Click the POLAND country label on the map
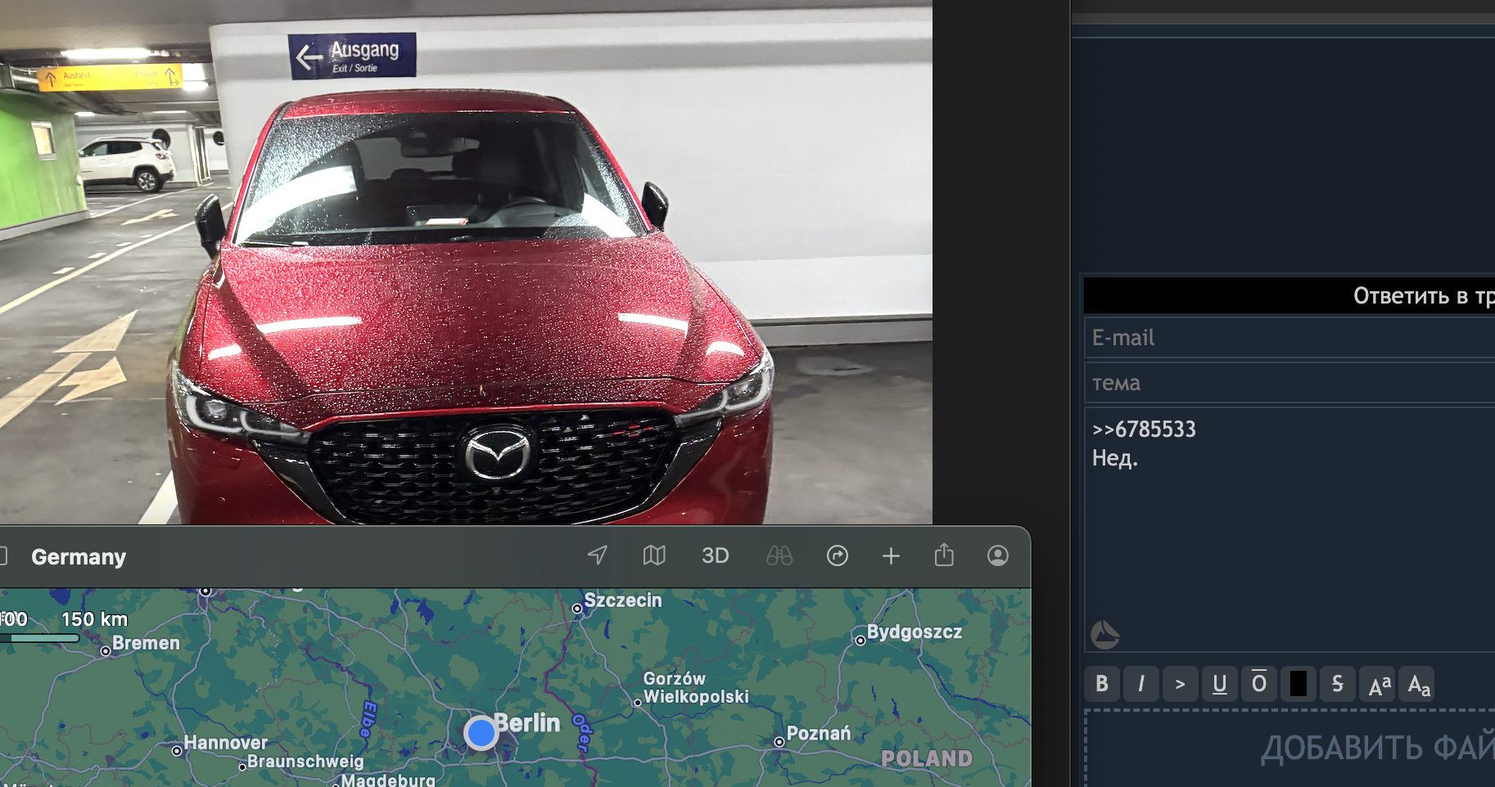The image size is (1495, 787). click(x=927, y=758)
